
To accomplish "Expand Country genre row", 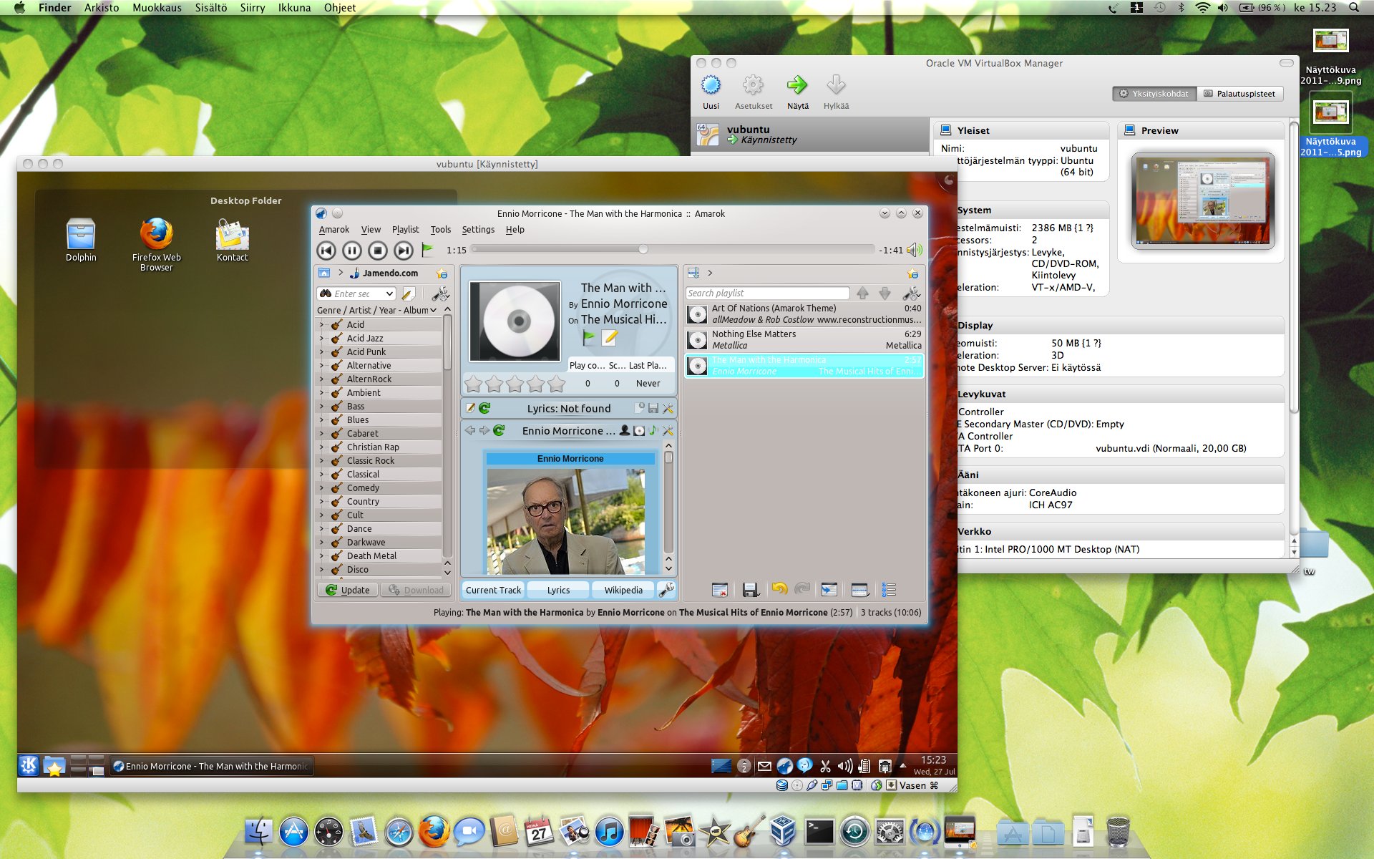I will (x=321, y=501).
